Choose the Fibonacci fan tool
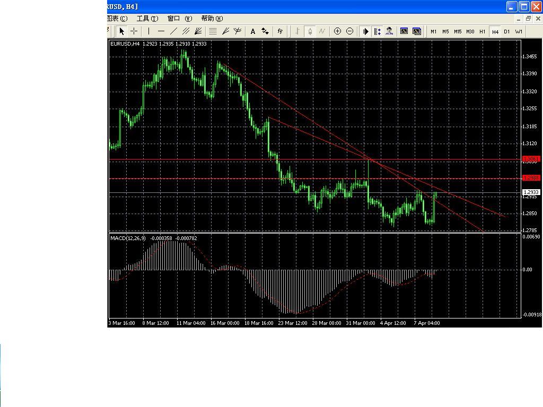 click(225, 31)
